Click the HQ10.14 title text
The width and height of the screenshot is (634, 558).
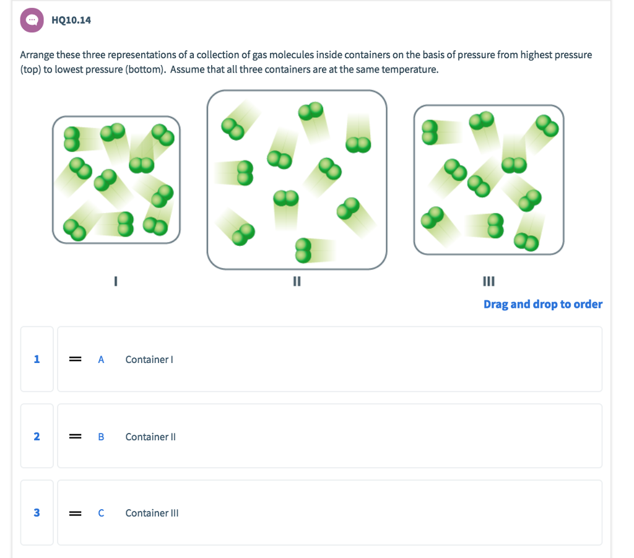coord(72,20)
